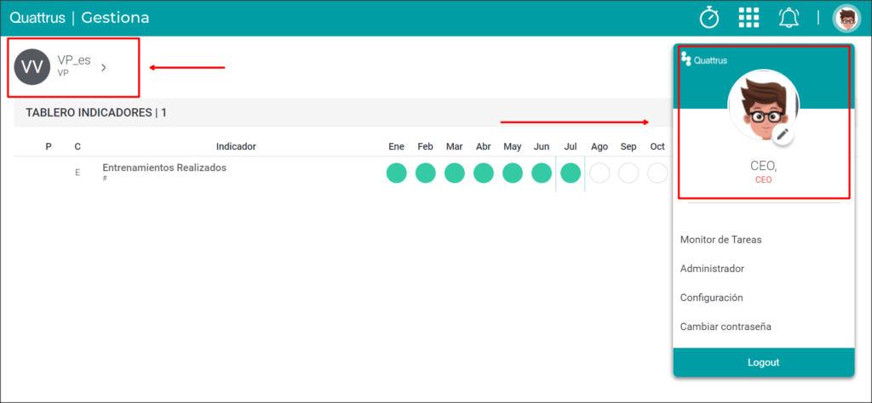Select the May indicator status circle
The image size is (872, 403).
coord(513,173)
